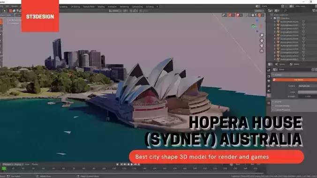Viewport: 317px width, 178px height.
Task: Switch to the Shading workspace tab
Action: [101, 7]
